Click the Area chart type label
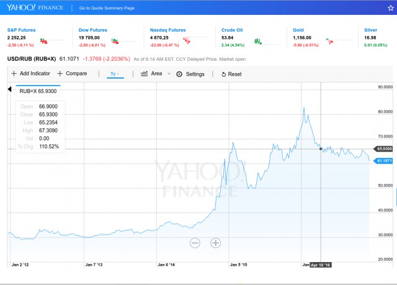397x285 pixels. coord(156,74)
